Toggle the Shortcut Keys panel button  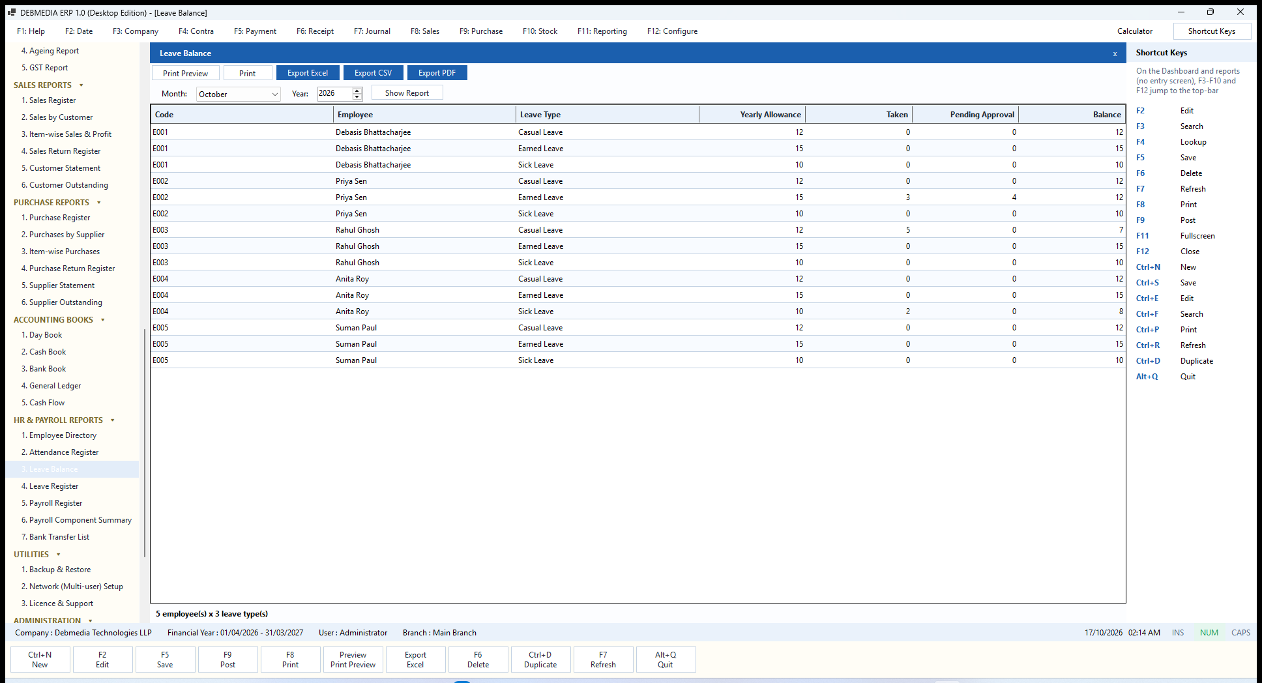tap(1212, 31)
